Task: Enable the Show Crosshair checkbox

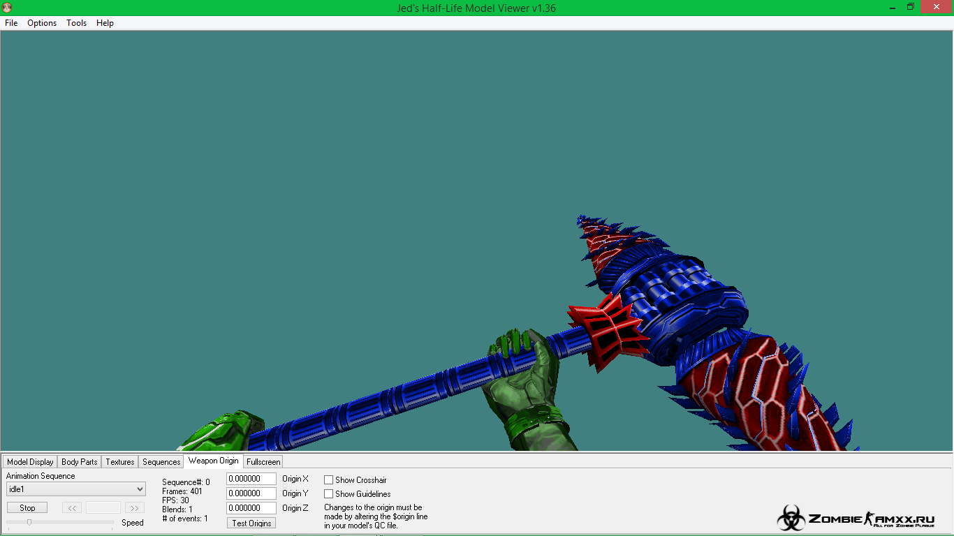Action: point(328,480)
